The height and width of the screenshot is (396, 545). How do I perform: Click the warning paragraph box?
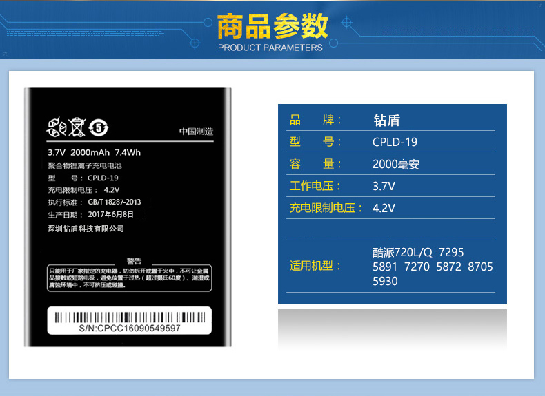click(129, 278)
